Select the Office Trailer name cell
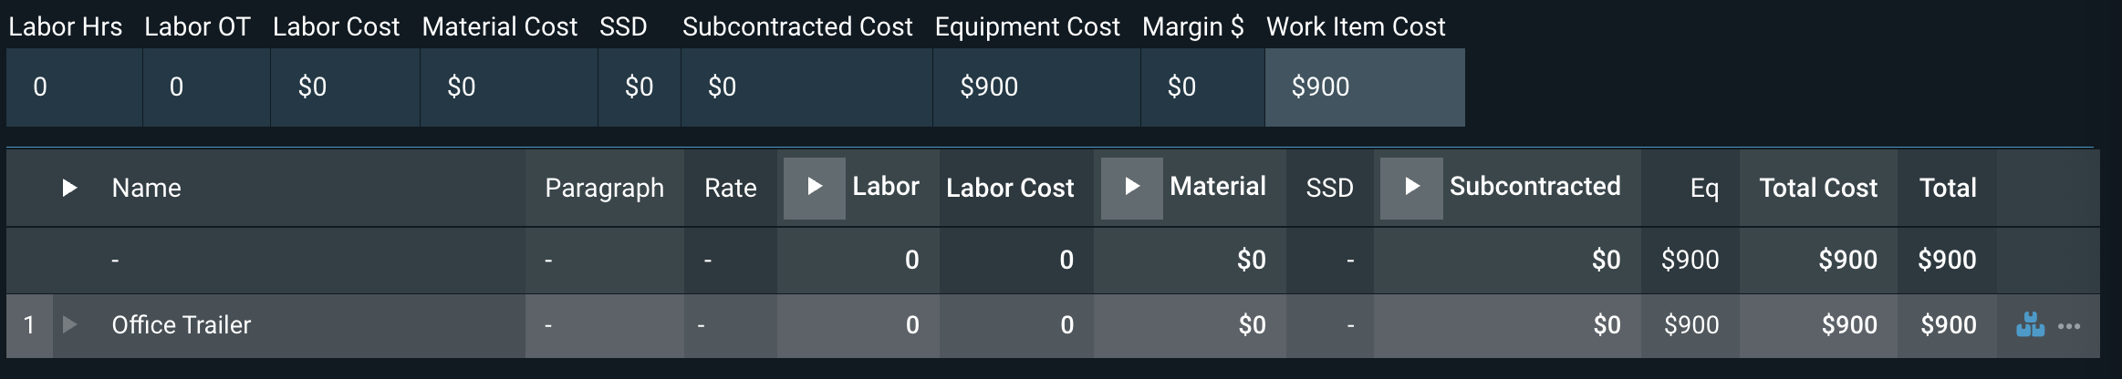The height and width of the screenshot is (379, 2122). [181, 324]
